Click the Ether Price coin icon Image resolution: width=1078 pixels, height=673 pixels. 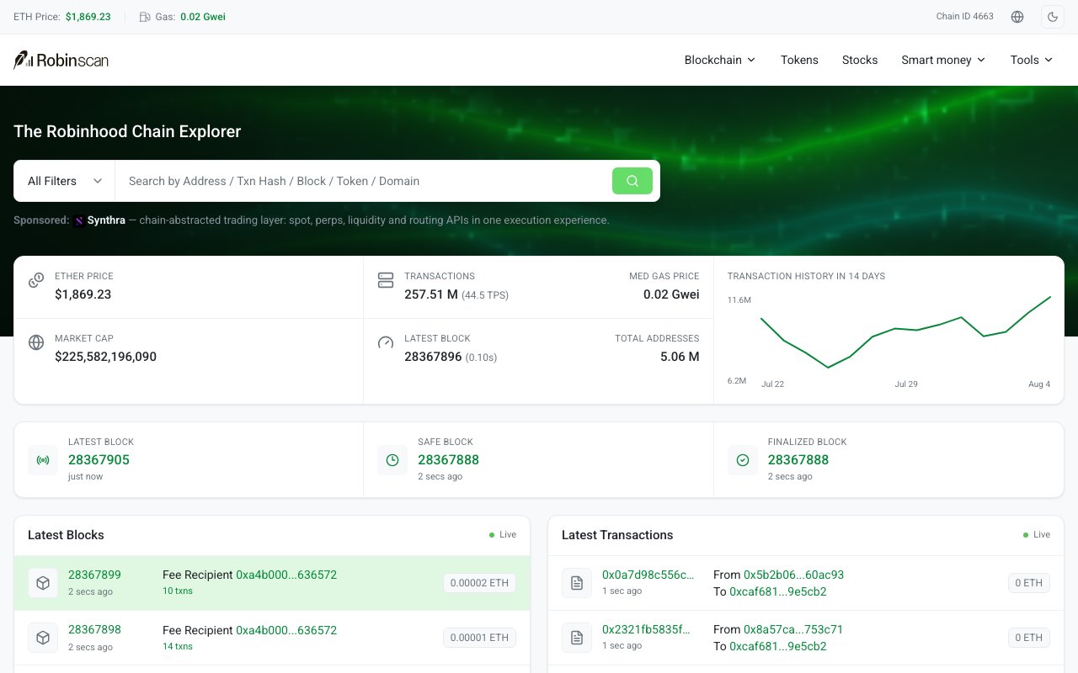click(x=36, y=280)
